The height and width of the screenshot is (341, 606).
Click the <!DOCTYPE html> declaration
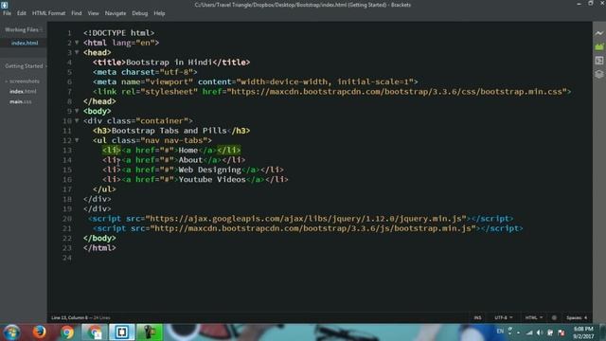point(118,33)
